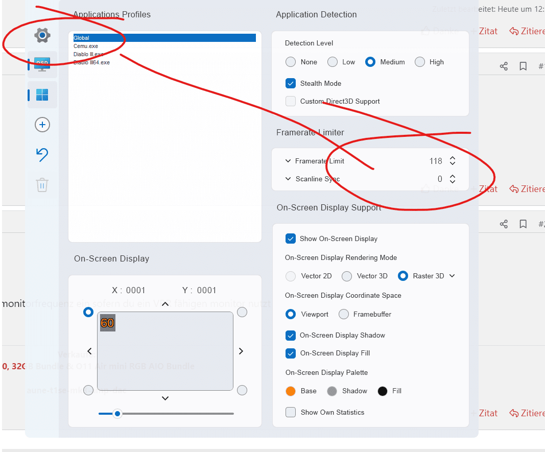Click the Y coordinate value 0001
Screen dimensions: 545x452
pyautogui.click(x=206, y=290)
